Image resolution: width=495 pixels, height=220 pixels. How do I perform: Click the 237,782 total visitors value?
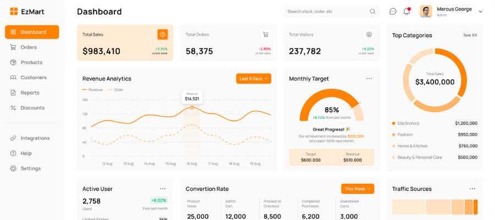[305, 51]
